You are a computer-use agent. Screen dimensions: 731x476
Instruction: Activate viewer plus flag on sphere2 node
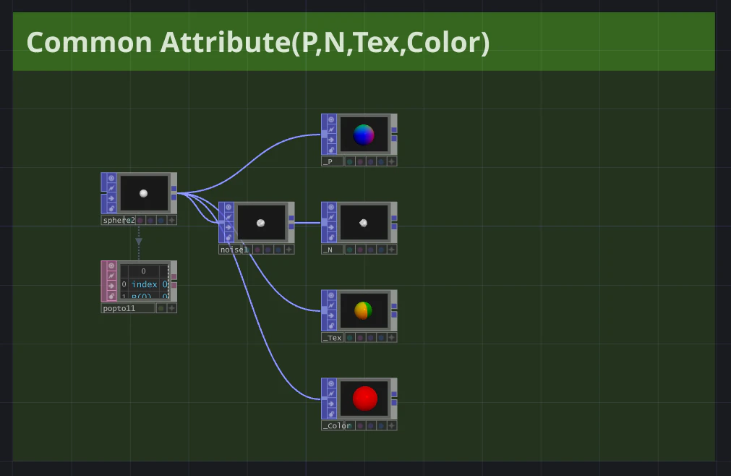pos(171,221)
